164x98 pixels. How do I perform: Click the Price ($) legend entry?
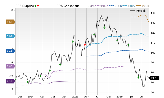pos(138,11)
